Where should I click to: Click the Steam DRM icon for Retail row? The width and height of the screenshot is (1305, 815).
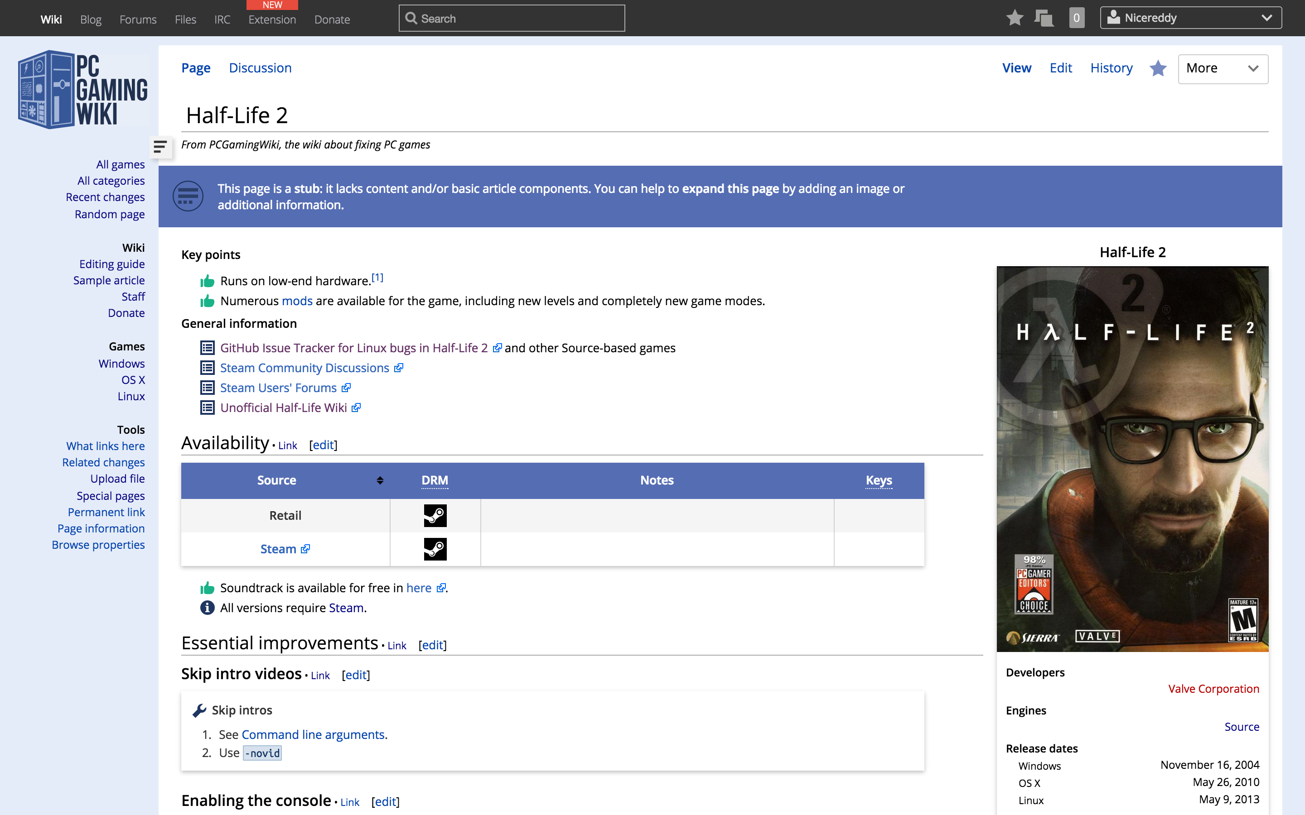435,515
